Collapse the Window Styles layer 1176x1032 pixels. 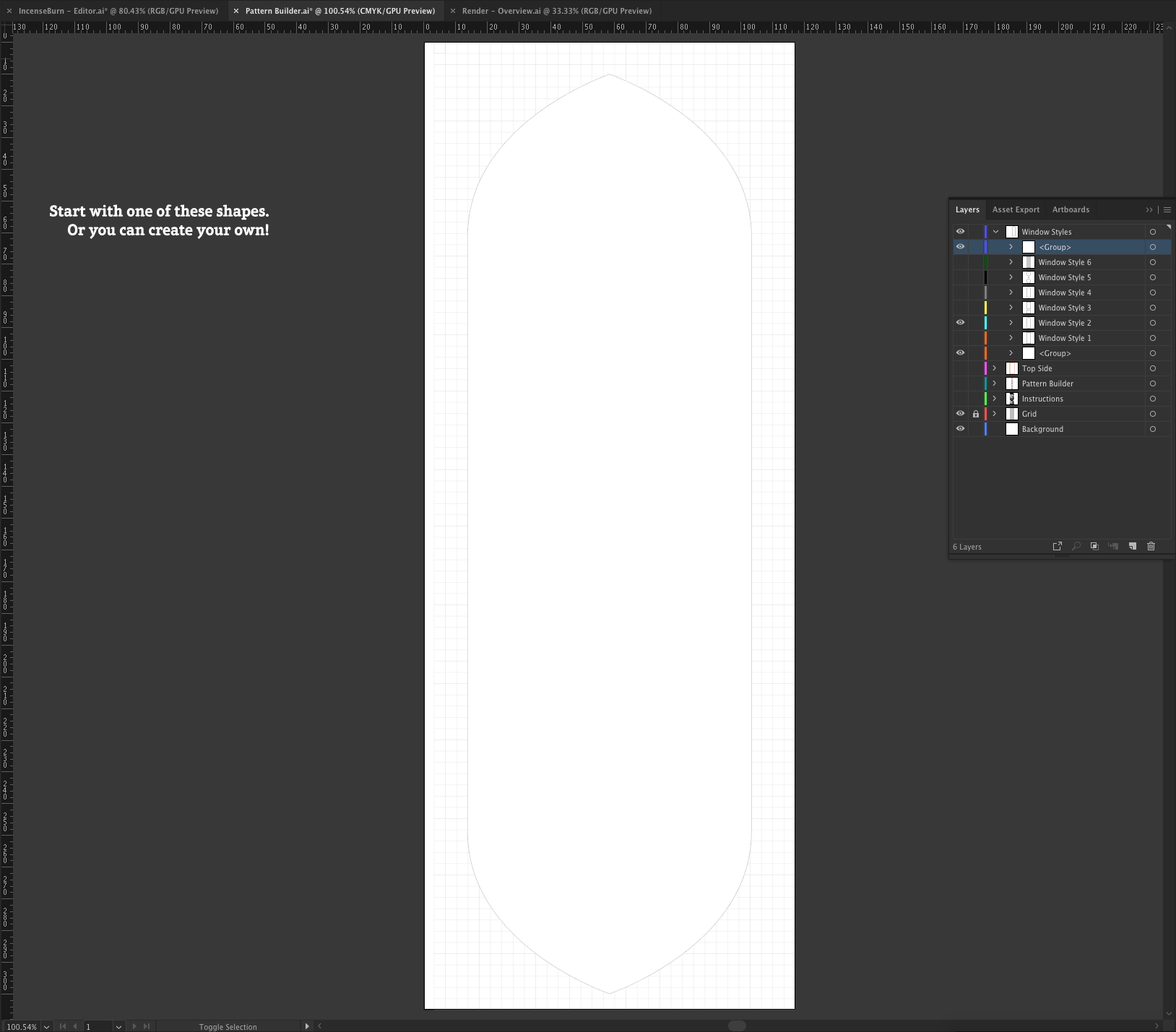(x=995, y=232)
